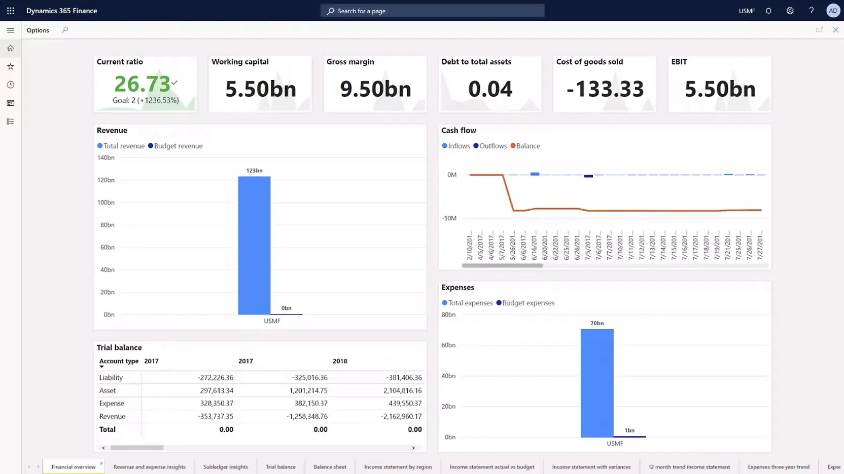This screenshot has width=844, height=474.
Task: Click the 2018 column header
Action: coord(340,362)
